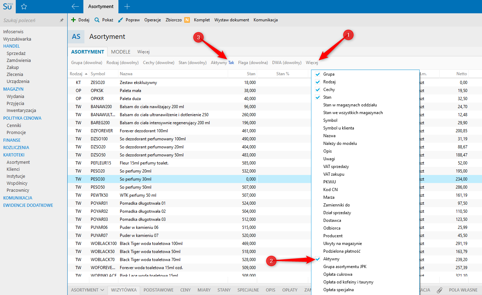Open Klienci under KARTOTEKI
This screenshot has height=295, width=482.
coord(13,169)
